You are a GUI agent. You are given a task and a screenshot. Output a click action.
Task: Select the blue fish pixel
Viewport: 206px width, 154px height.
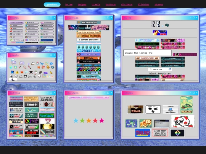point(51,64)
